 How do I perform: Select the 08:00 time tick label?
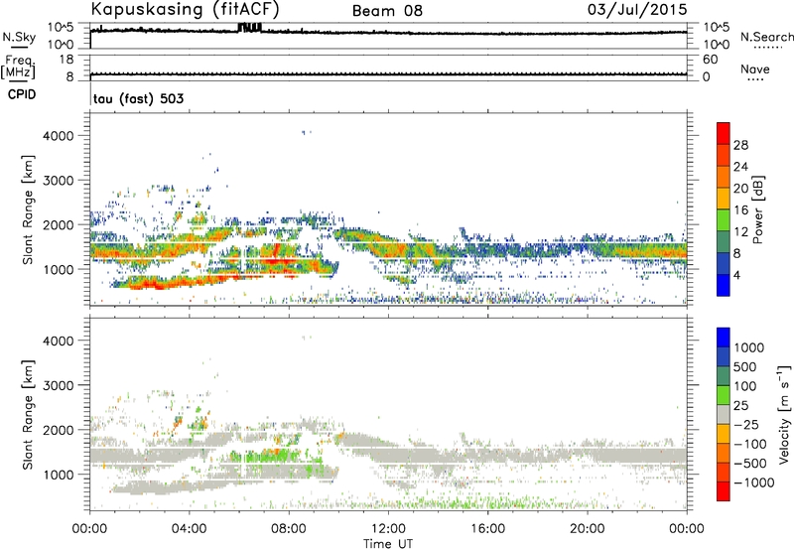point(289,529)
